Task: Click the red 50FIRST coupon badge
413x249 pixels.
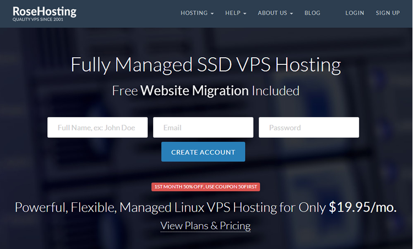Action: pyautogui.click(x=205, y=187)
